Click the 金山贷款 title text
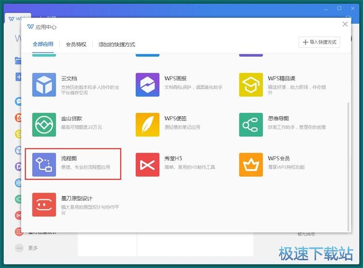This screenshot has height=268, width=363. click(72, 119)
